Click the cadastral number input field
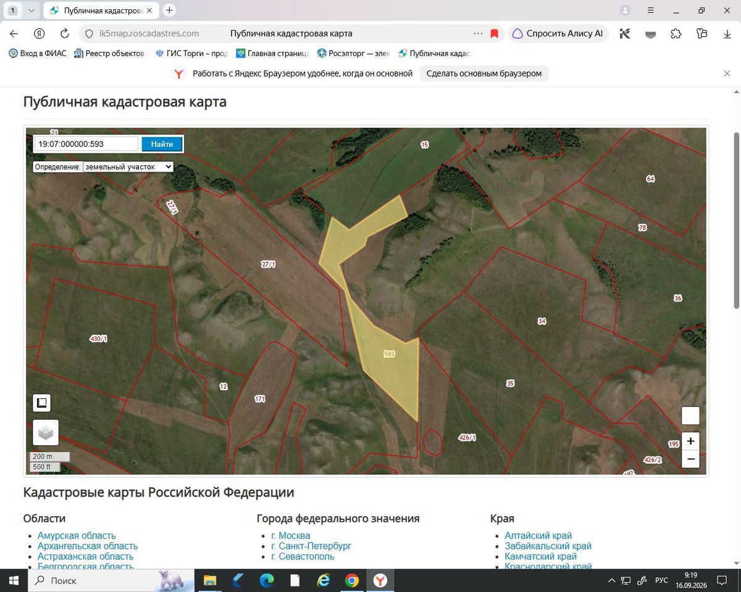 point(86,144)
